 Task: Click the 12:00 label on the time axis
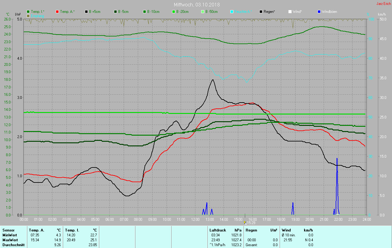point(195,220)
